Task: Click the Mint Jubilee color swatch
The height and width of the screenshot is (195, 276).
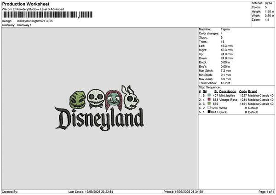Action: 209,95
